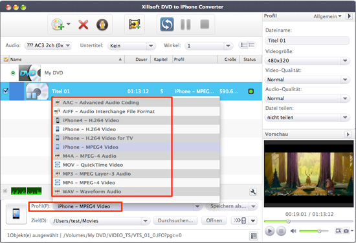Open the Video-Qualität dropdown
This screenshot has width=356, height=243.
307,79
